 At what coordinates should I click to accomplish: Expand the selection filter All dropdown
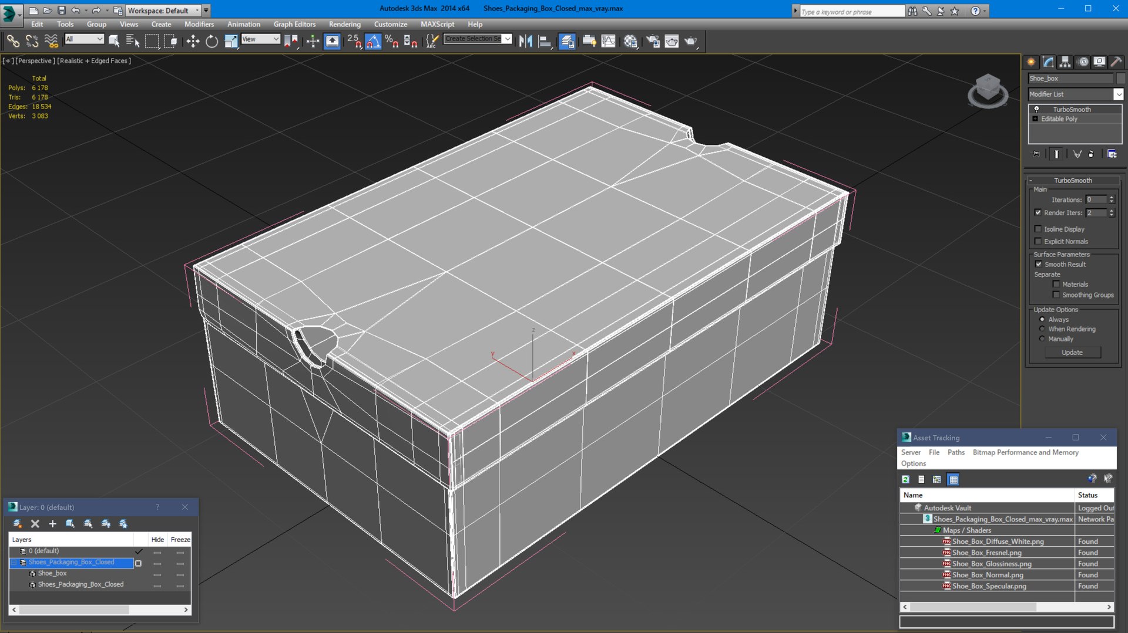pos(84,39)
